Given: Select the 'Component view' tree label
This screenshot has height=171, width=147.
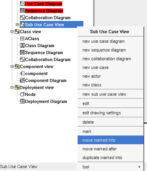Looking at the screenshot, I should point(36,67).
